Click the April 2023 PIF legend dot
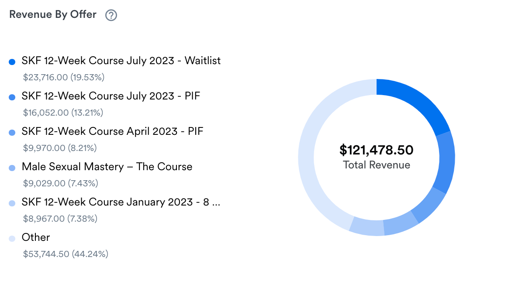Viewport: 512px width, 281px height. (x=12, y=133)
